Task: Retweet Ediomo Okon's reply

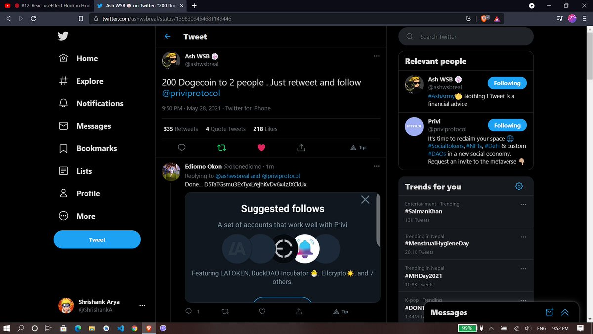Action: tap(225, 311)
